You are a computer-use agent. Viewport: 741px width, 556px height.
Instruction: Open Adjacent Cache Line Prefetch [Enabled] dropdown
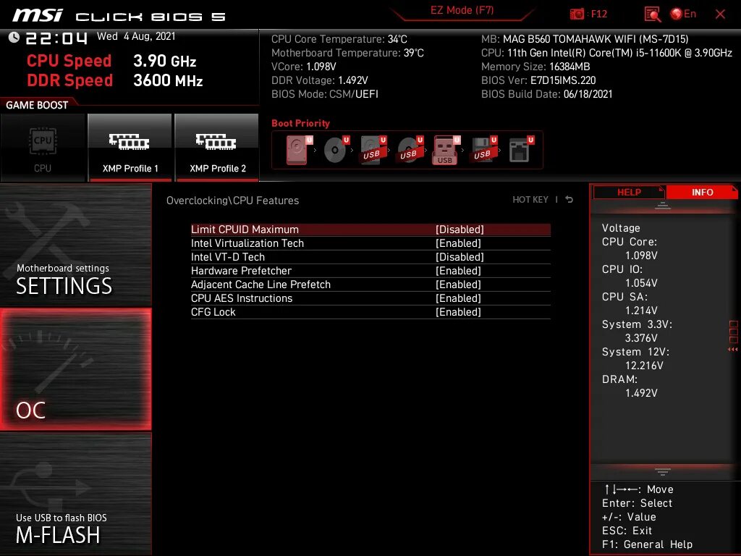click(458, 284)
